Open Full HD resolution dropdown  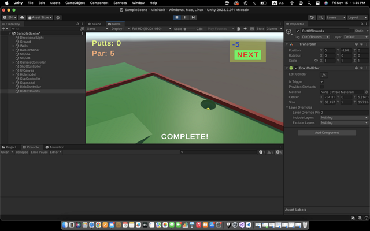click(x=151, y=29)
